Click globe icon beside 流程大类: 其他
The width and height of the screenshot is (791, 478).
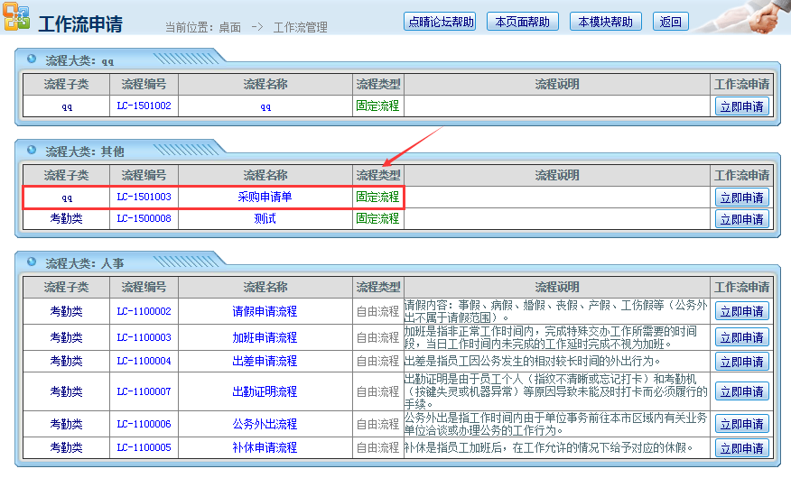click(x=33, y=150)
